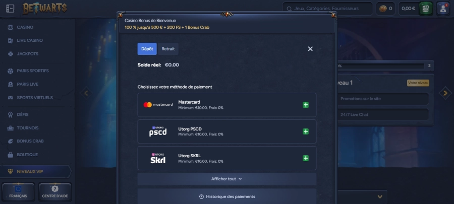
Task: Expand Utorg PSCD with its green plus
Action: 306,131
